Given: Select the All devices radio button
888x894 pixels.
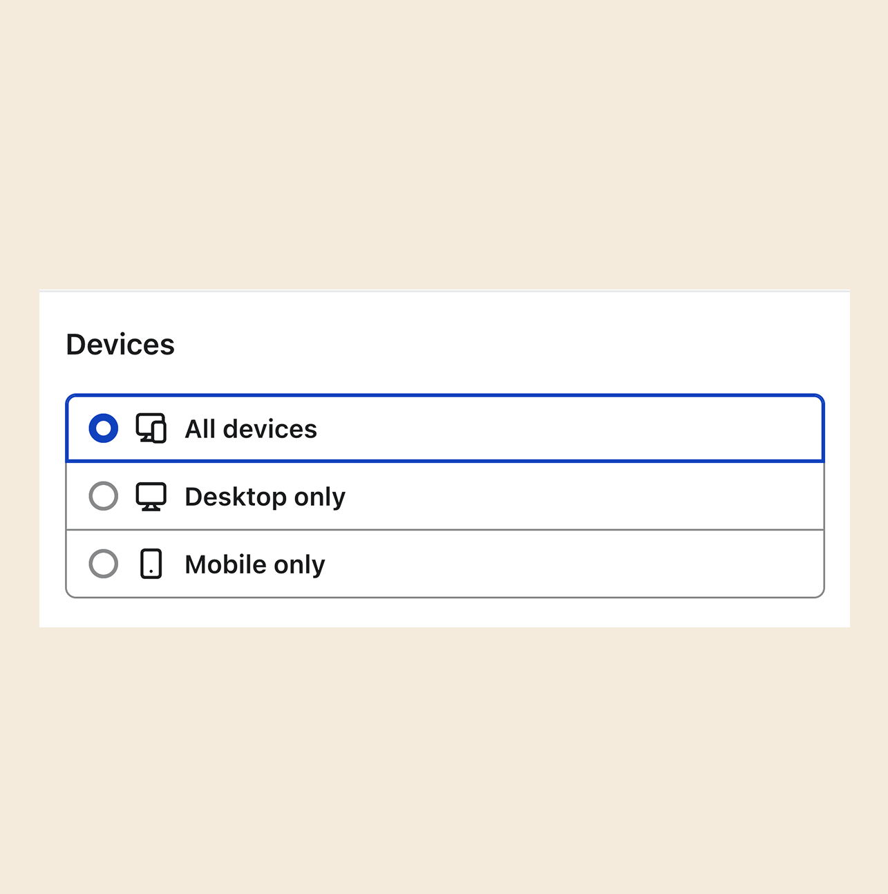Looking at the screenshot, I should [x=103, y=428].
